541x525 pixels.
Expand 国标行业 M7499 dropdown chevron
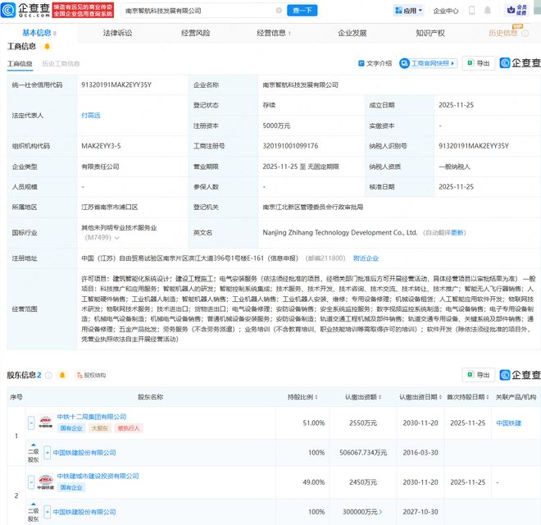(x=117, y=238)
